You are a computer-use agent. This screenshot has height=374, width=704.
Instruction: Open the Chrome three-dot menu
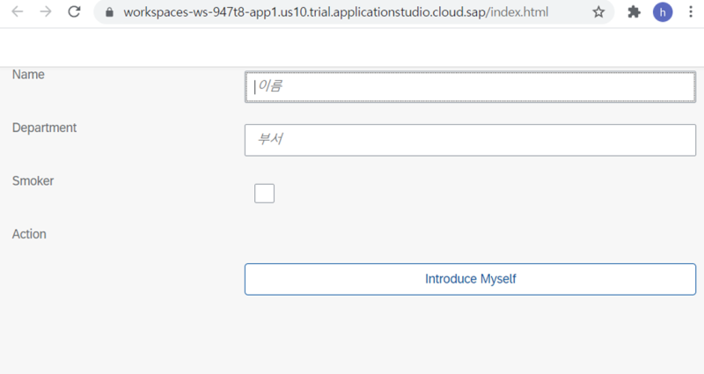click(x=690, y=12)
